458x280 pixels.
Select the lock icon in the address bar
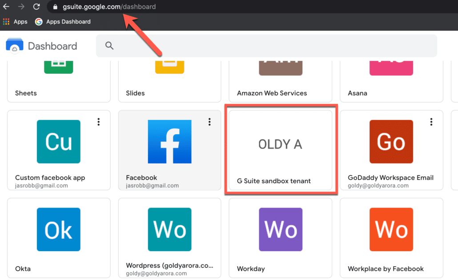[55, 7]
